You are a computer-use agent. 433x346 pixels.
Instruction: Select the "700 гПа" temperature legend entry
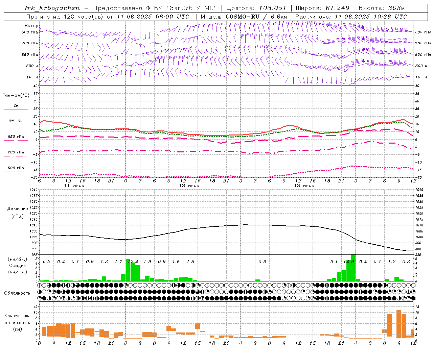tap(16, 152)
